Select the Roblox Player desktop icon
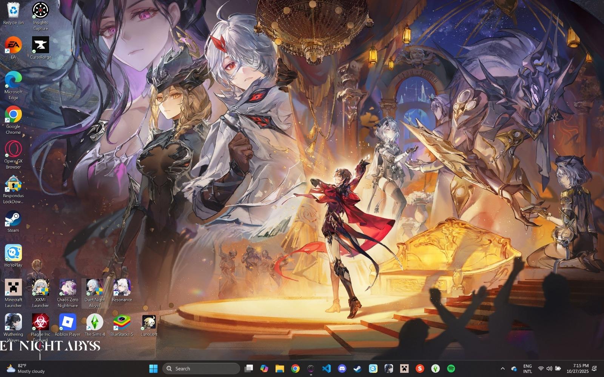This screenshot has height=377, width=604. pyautogui.click(x=68, y=325)
